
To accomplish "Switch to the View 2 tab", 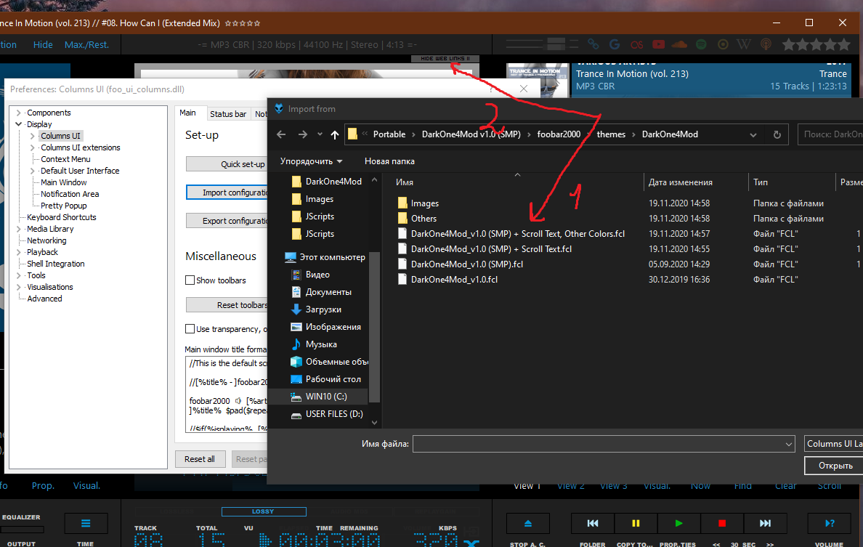I will (571, 486).
